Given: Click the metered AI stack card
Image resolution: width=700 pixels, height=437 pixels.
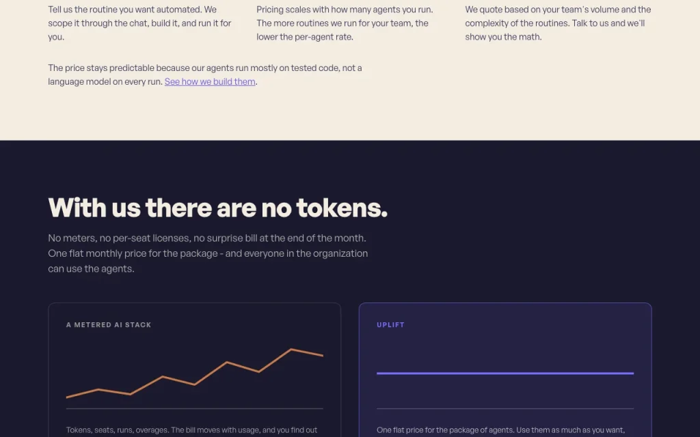Looking at the screenshot, I should (195, 370).
